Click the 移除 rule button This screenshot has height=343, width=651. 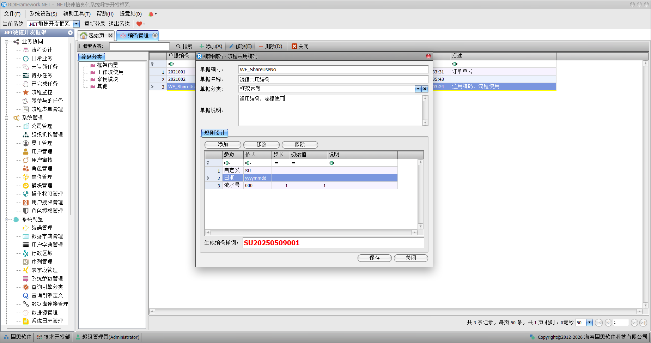click(x=300, y=145)
